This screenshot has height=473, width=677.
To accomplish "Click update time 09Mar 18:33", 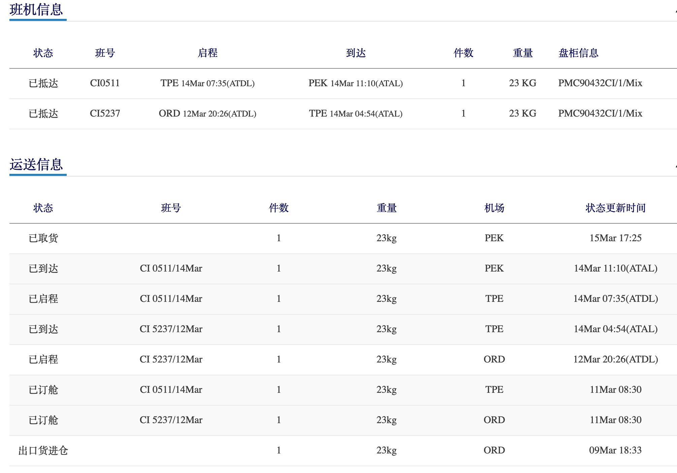I will tap(615, 450).
